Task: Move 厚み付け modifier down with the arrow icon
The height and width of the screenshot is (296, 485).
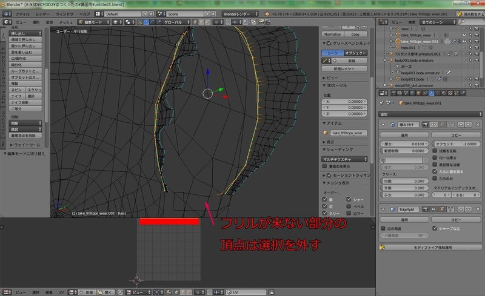Action: 469,125
